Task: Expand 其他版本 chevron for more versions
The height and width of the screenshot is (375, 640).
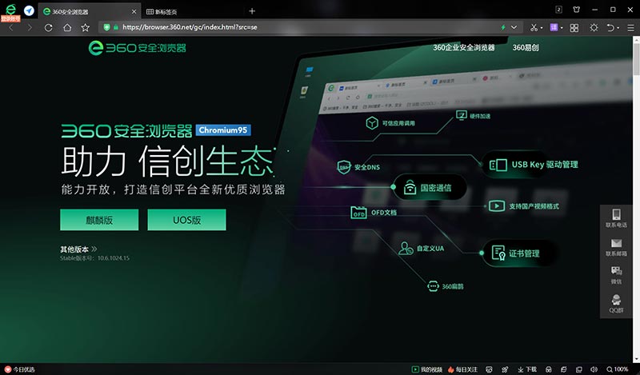Action: [94, 249]
